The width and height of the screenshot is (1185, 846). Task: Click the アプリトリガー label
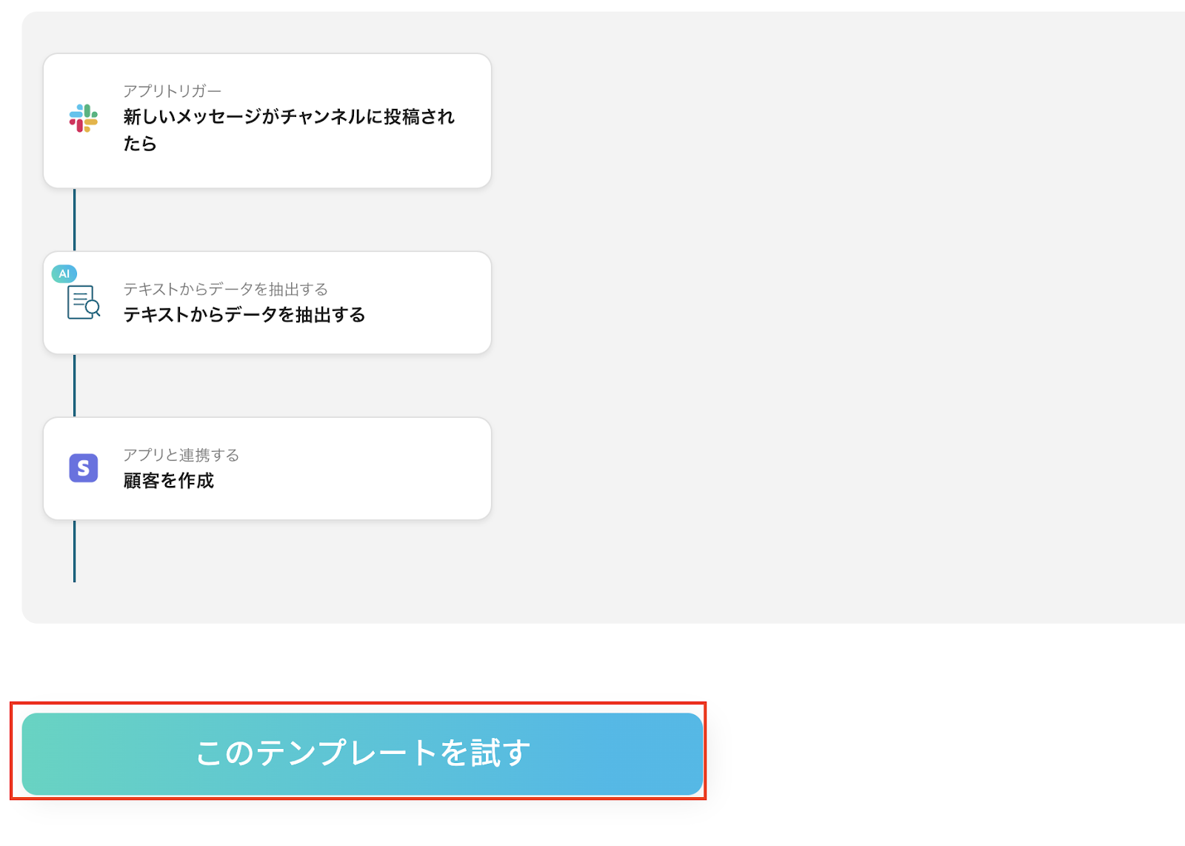tap(172, 91)
